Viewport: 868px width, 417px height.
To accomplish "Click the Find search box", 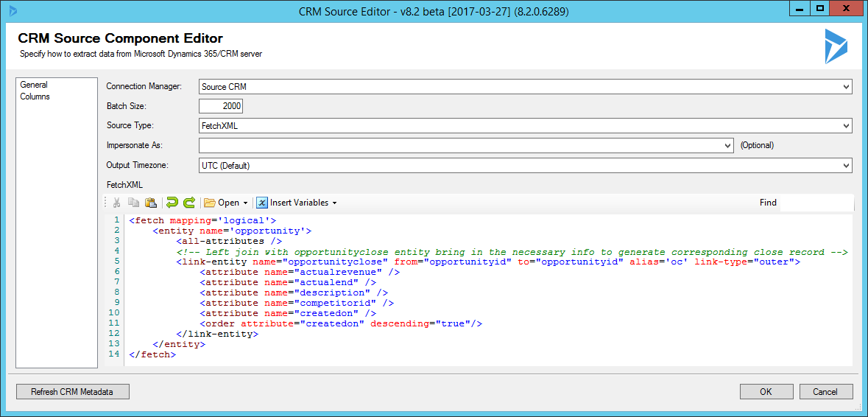I will pos(816,203).
